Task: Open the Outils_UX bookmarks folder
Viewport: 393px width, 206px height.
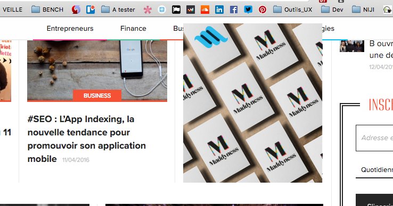Action: pos(292,10)
